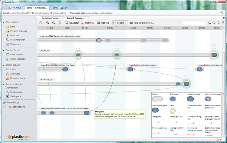This screenshot has width=227, height=143.
Task: Click the refresh icon in Branch Explorer toolbar
Action: click(x=41, y=23)
